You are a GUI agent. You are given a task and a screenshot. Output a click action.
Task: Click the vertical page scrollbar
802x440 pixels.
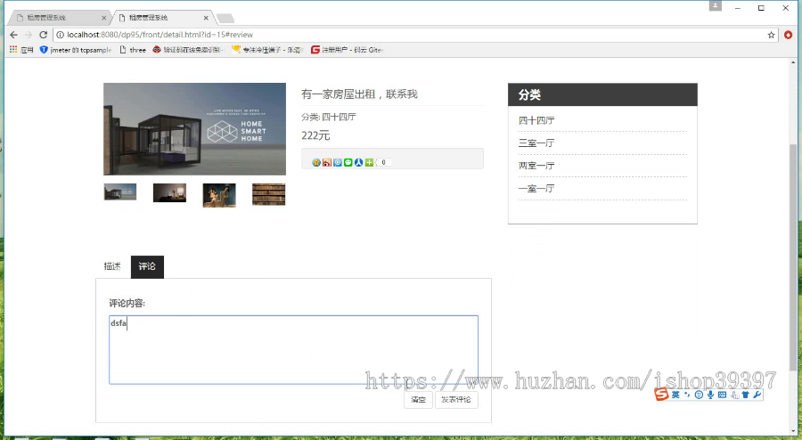tap(793, 257)
